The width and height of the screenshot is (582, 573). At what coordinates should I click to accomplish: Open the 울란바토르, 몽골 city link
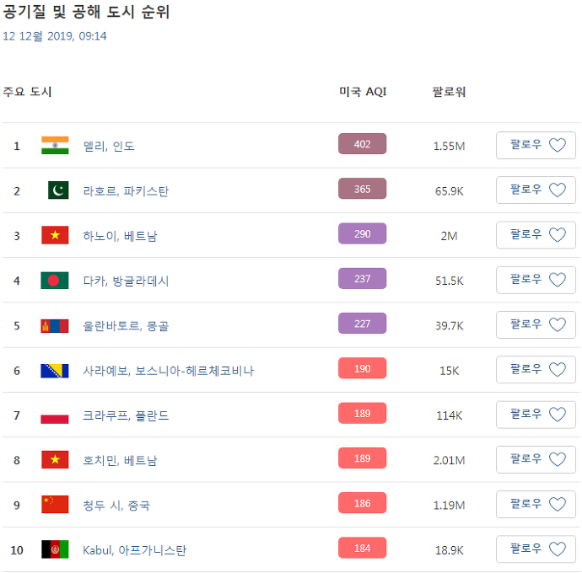coord(126,326)
